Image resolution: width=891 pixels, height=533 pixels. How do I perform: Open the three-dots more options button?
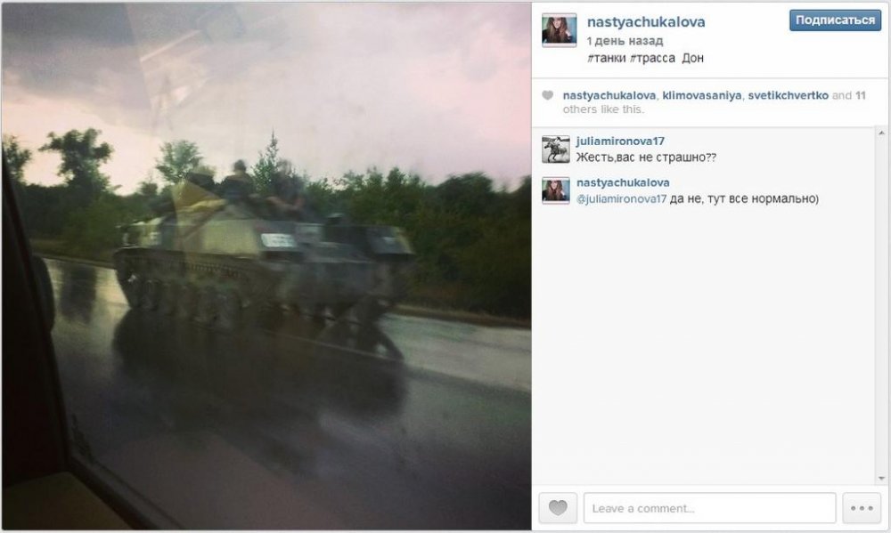pos(862,507)
